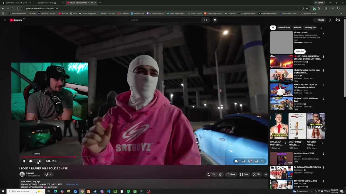This screenshot has height=194, width=346.
Task: Focus the YouTube search field
Action: point(165,20)
